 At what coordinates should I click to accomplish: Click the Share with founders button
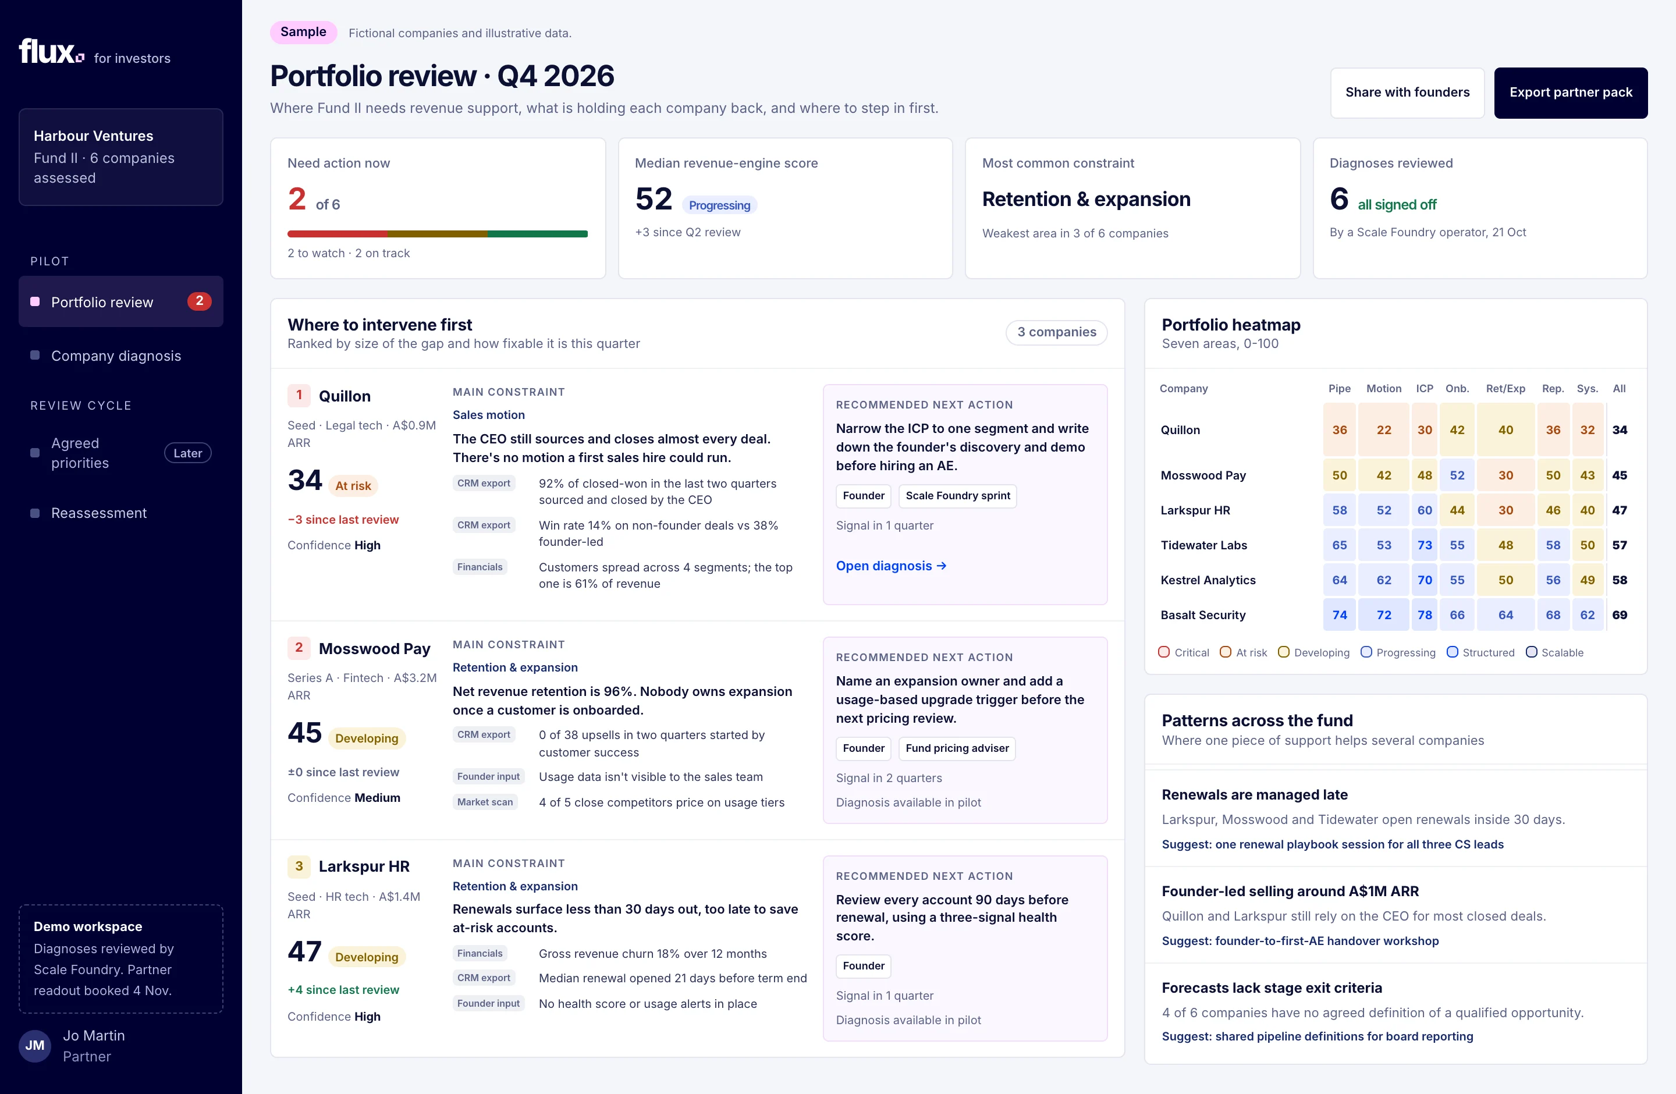(1407, 92)
